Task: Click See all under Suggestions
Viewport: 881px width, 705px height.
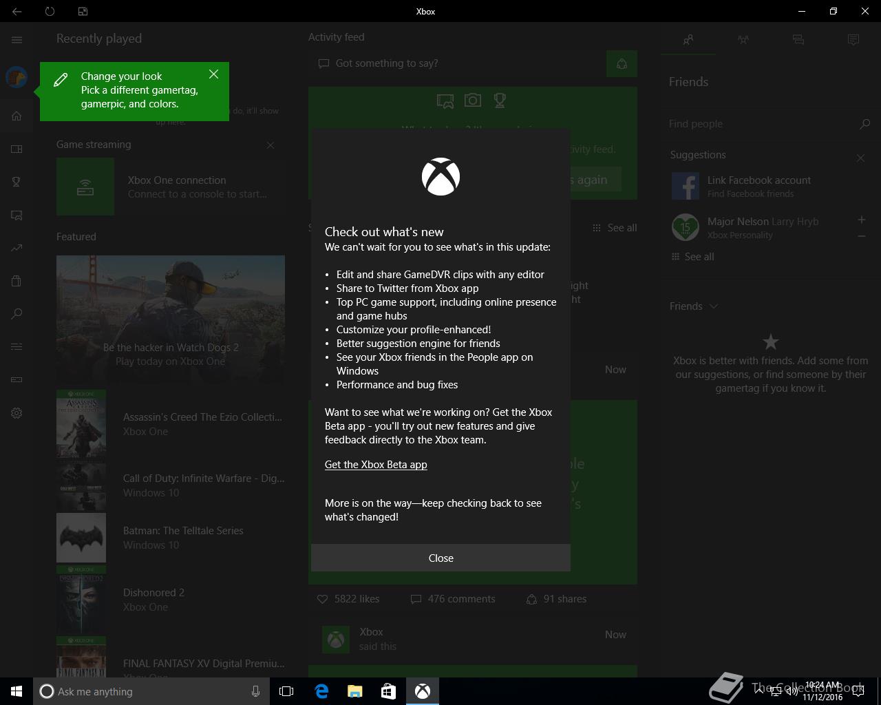Action: [x=693, y=257]
